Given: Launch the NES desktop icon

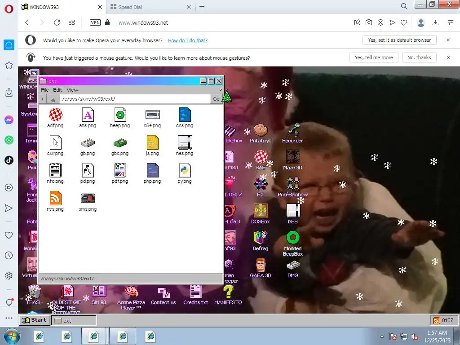Looking at the screenshot, I should [x=292, y=211].
